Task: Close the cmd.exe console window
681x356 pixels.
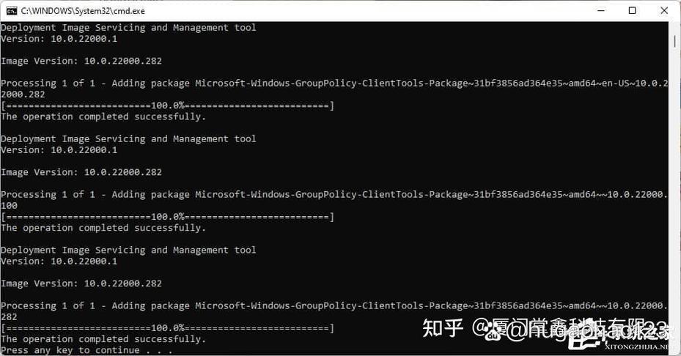Action: pyautogui.click(x=664, y=11)
